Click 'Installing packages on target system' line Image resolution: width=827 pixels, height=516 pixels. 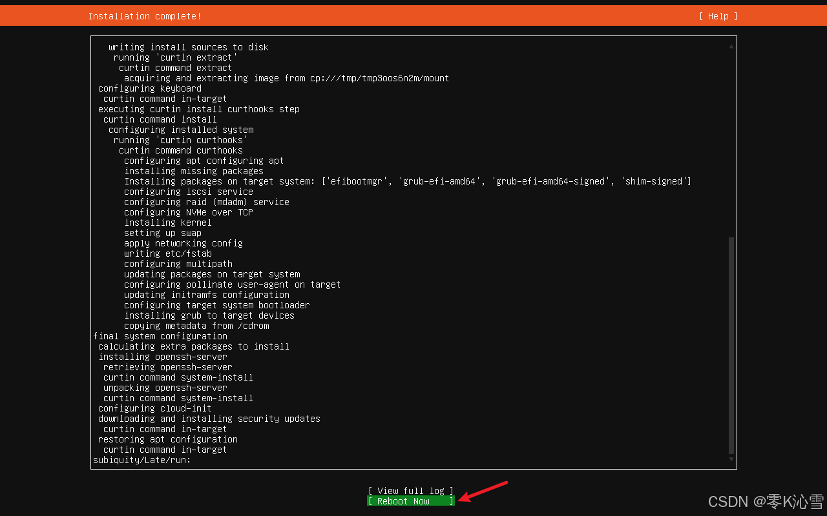point(408,181)
